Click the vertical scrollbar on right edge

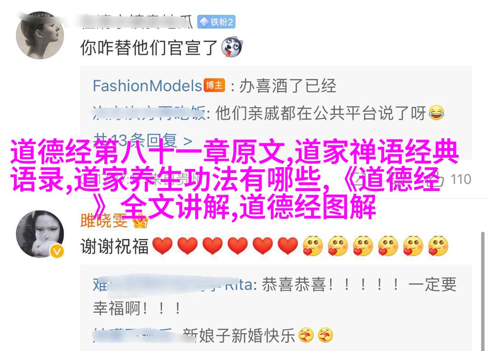tap(483, 291)
